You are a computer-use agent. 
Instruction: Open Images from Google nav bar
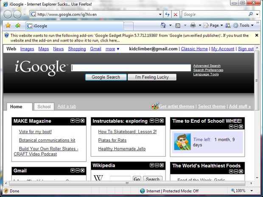27,49
